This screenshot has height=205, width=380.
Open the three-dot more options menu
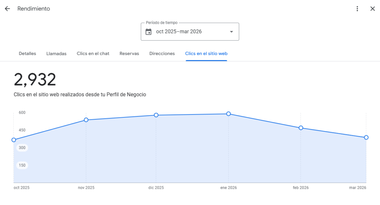pyautogui.click(x=357, y=9)
